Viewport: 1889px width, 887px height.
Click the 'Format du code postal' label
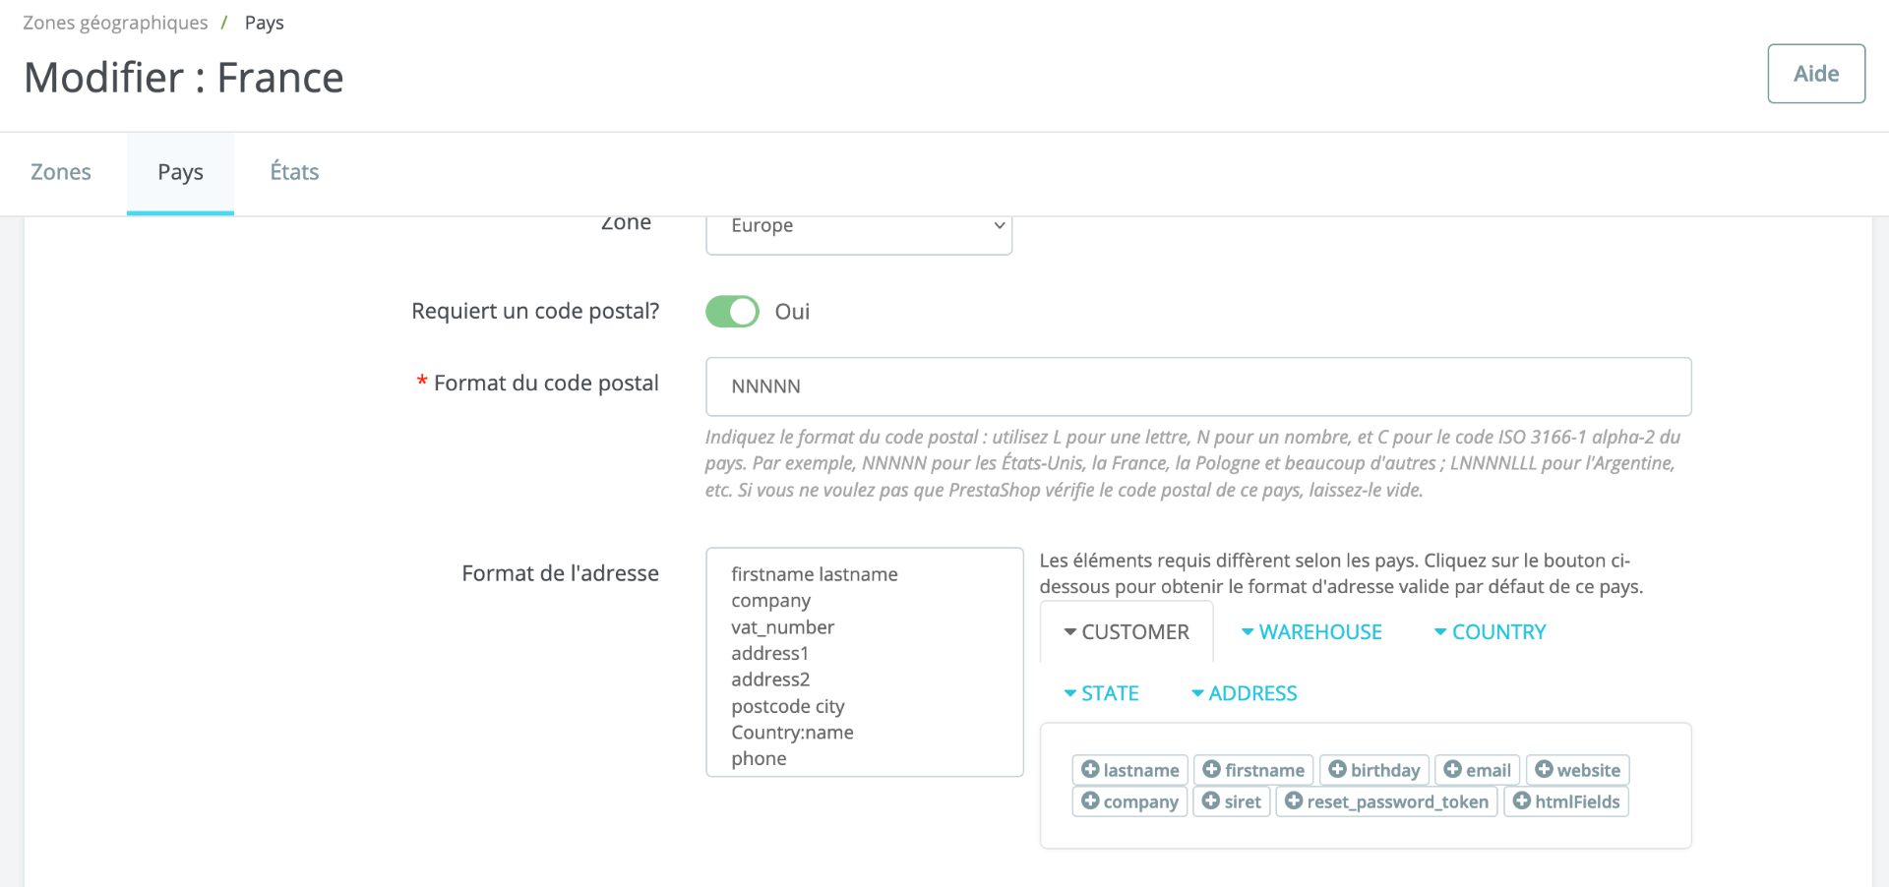[x=546, y=384]
